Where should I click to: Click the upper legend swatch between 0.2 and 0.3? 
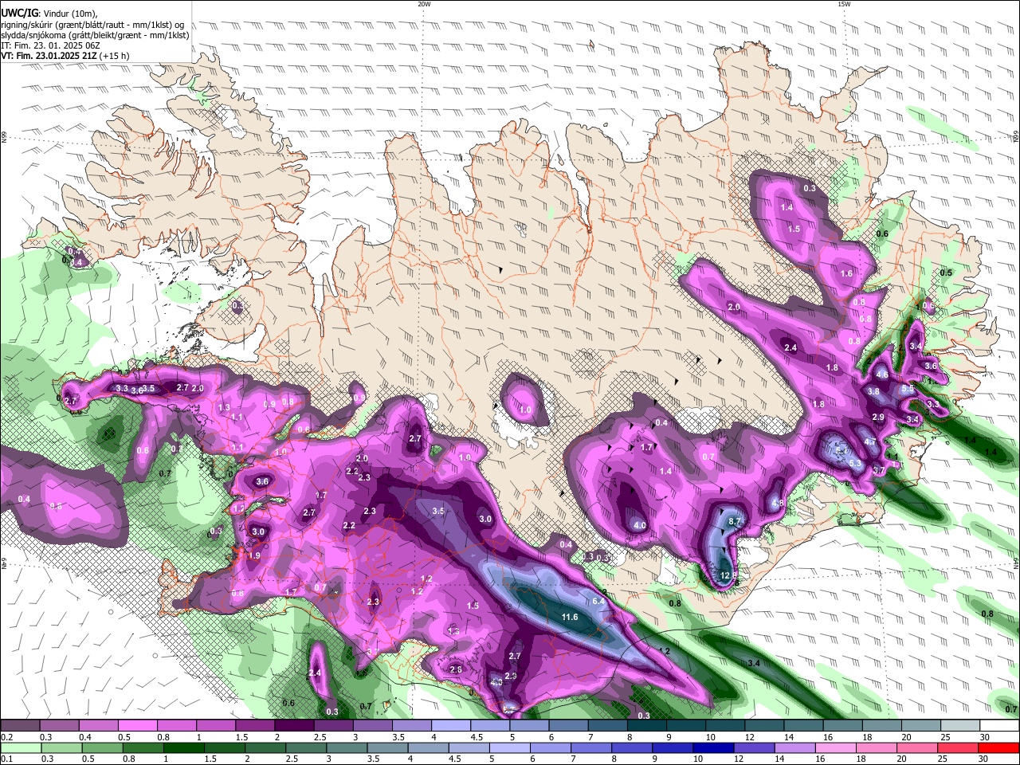[20, 727]
